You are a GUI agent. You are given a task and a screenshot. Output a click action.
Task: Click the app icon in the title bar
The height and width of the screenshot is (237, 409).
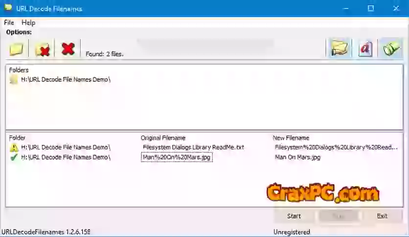tap(8, 8)
